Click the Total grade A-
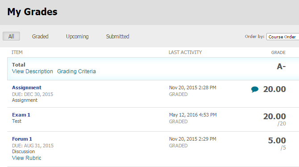The height and width of the screenshot is (167, 299). tap(281, 67)
